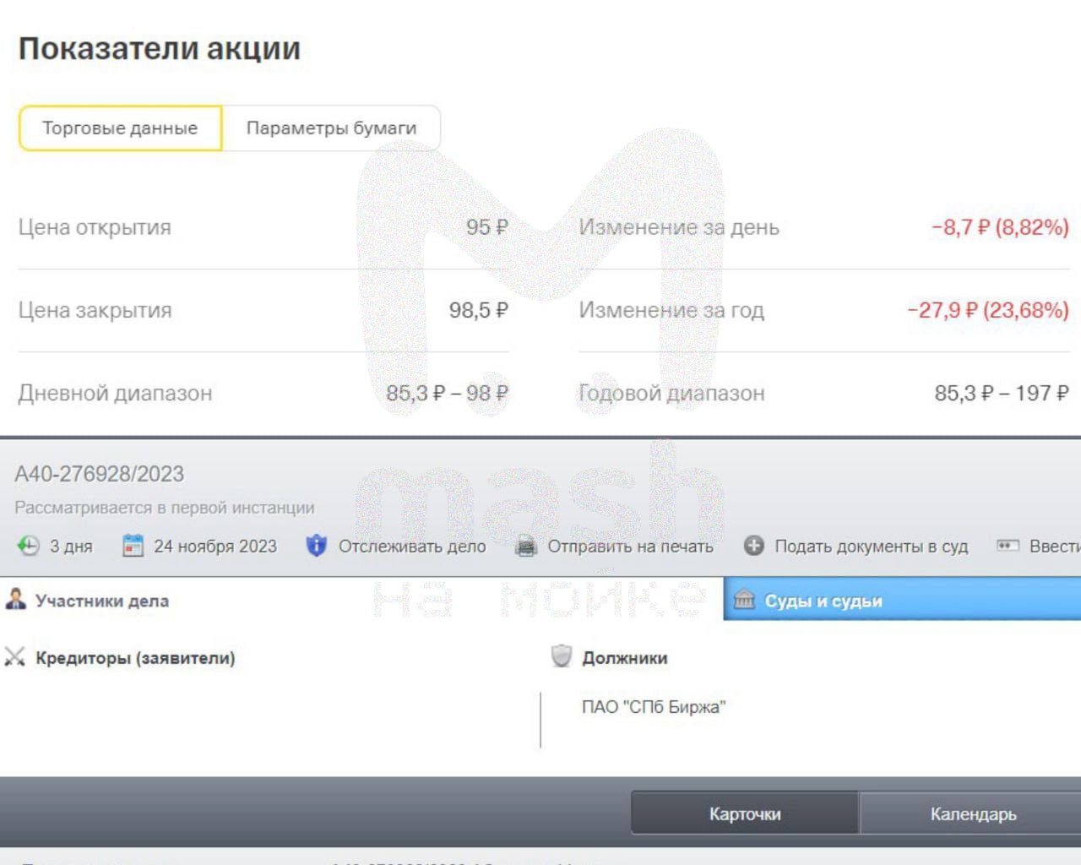Open the Параметры бумаги tab
The width and height of the screenshot is (1081, 865).
point(331,128)
